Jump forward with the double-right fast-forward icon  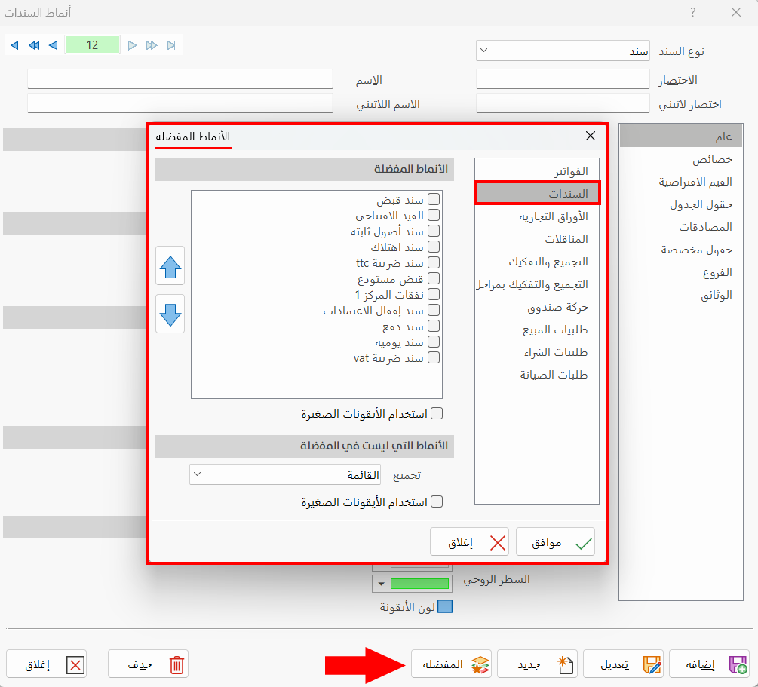point(152,45)
